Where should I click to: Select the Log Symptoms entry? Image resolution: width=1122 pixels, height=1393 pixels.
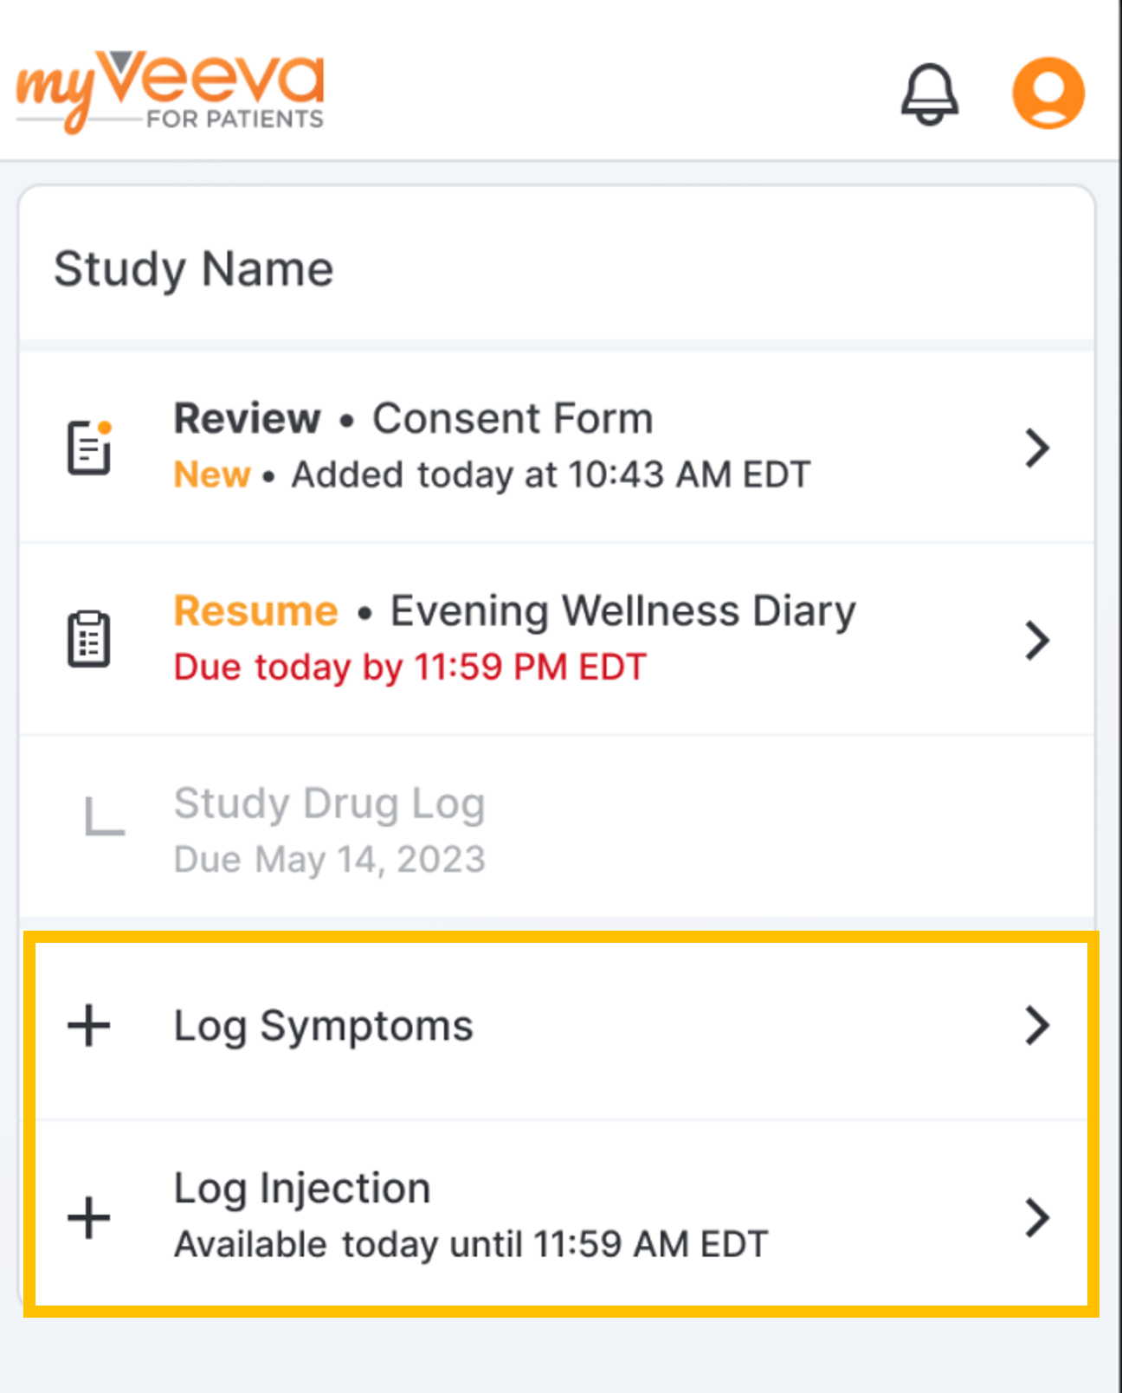tap(324, 1026)
